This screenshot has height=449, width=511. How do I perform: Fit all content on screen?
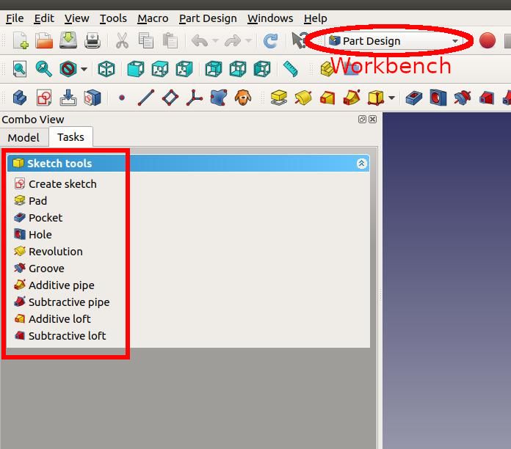click(x=20, y=69)
